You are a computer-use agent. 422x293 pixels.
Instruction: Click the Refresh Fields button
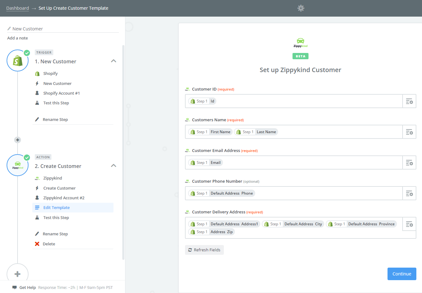point(204,250)
